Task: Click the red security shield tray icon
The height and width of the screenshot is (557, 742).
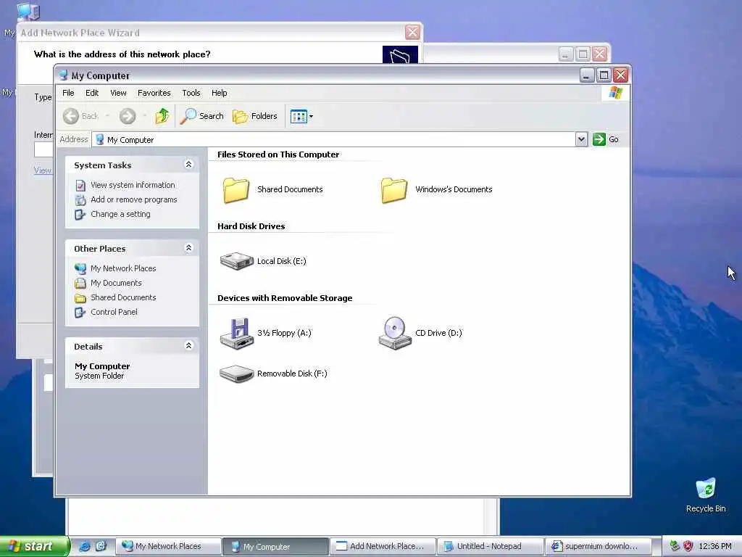Action: click(x=688, y=546)
